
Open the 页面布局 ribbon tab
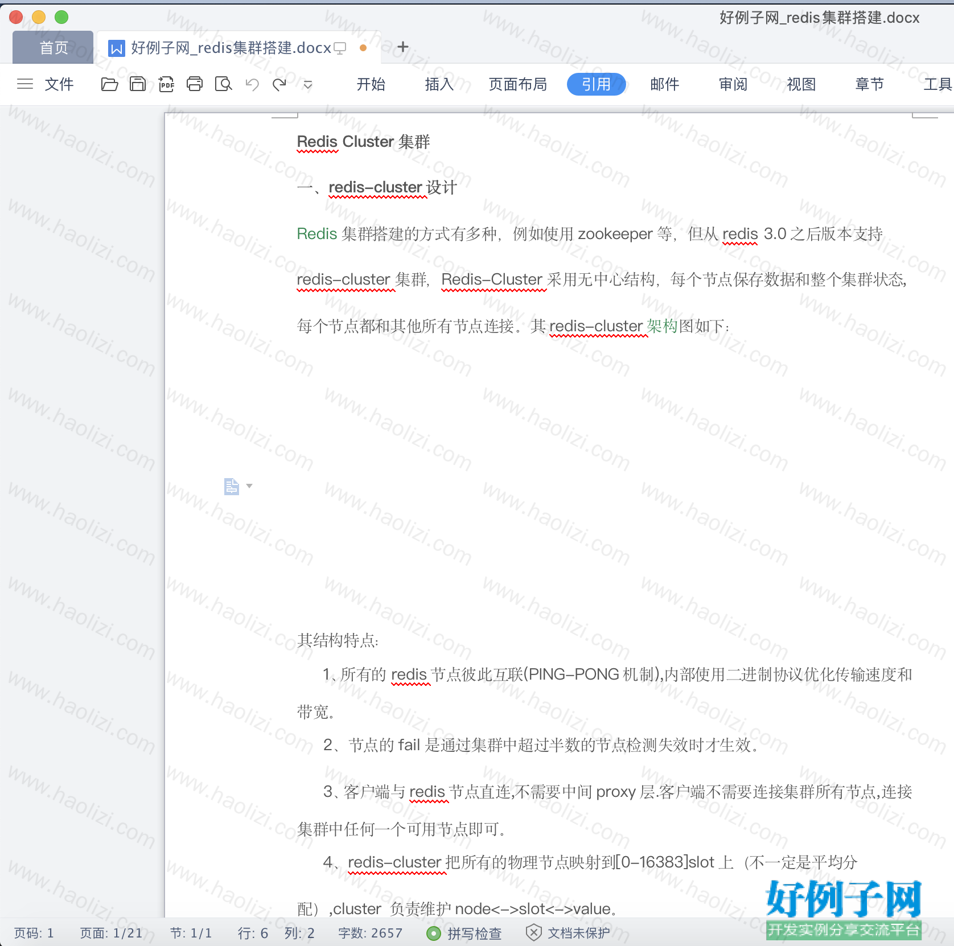[518, 84]
